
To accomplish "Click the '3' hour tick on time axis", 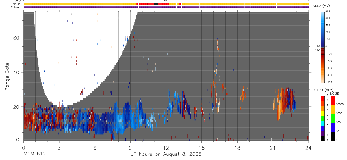I will (59, 148).
